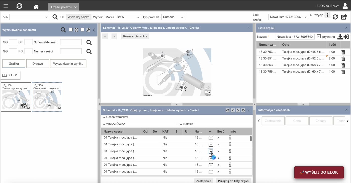The height and width of the screenshot is (183, 351).
Task: Trash the 18 30 756… parts list entry
Action: click(343, 72)
